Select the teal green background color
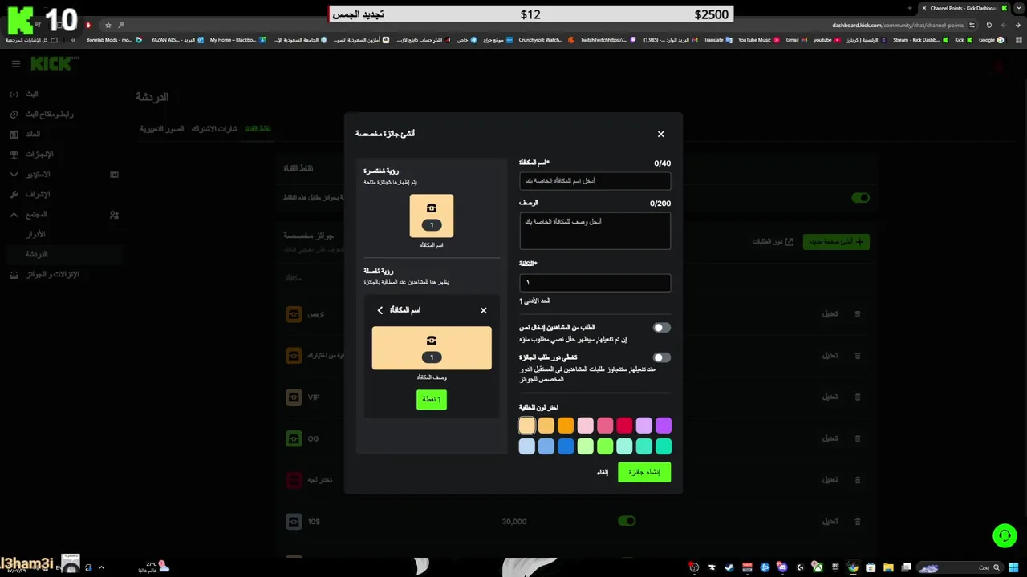This screenshot has width=1027, height=577. pyautogui.click(x=664, y=446)
